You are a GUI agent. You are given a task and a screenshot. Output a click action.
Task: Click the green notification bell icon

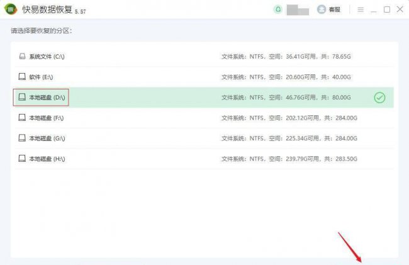(277, 9)
